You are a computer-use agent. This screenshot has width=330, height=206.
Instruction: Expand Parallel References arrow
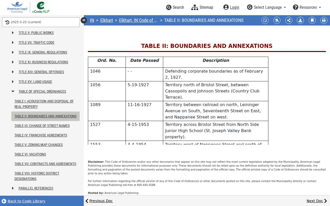click(x=13, y=188)
